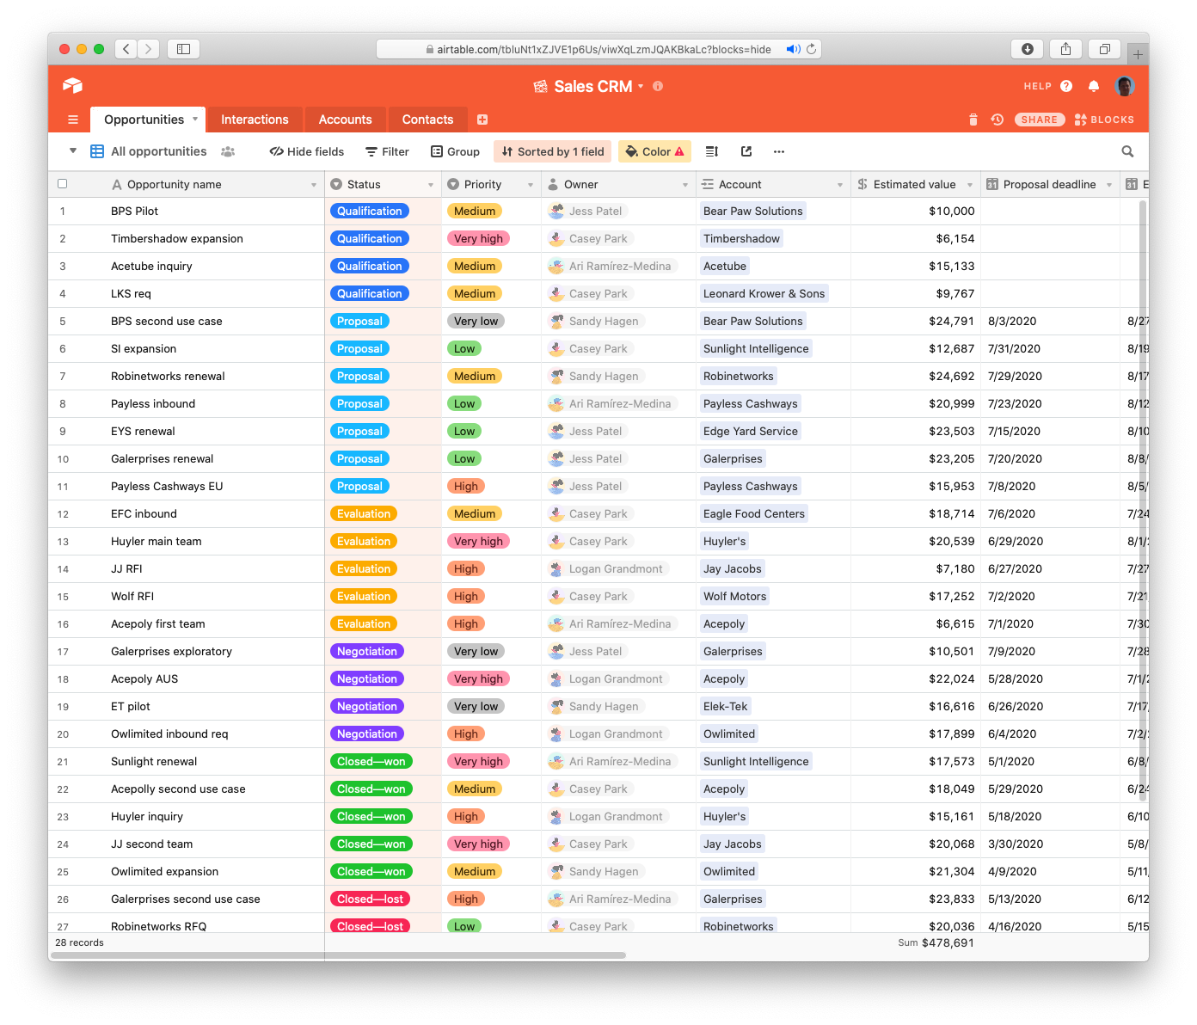
Task: Click the Hide fields button
Action: click(307, 151)
